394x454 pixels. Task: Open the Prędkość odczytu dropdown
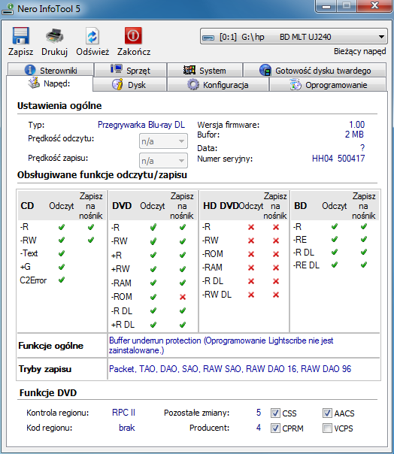click(x=163, y=141)
